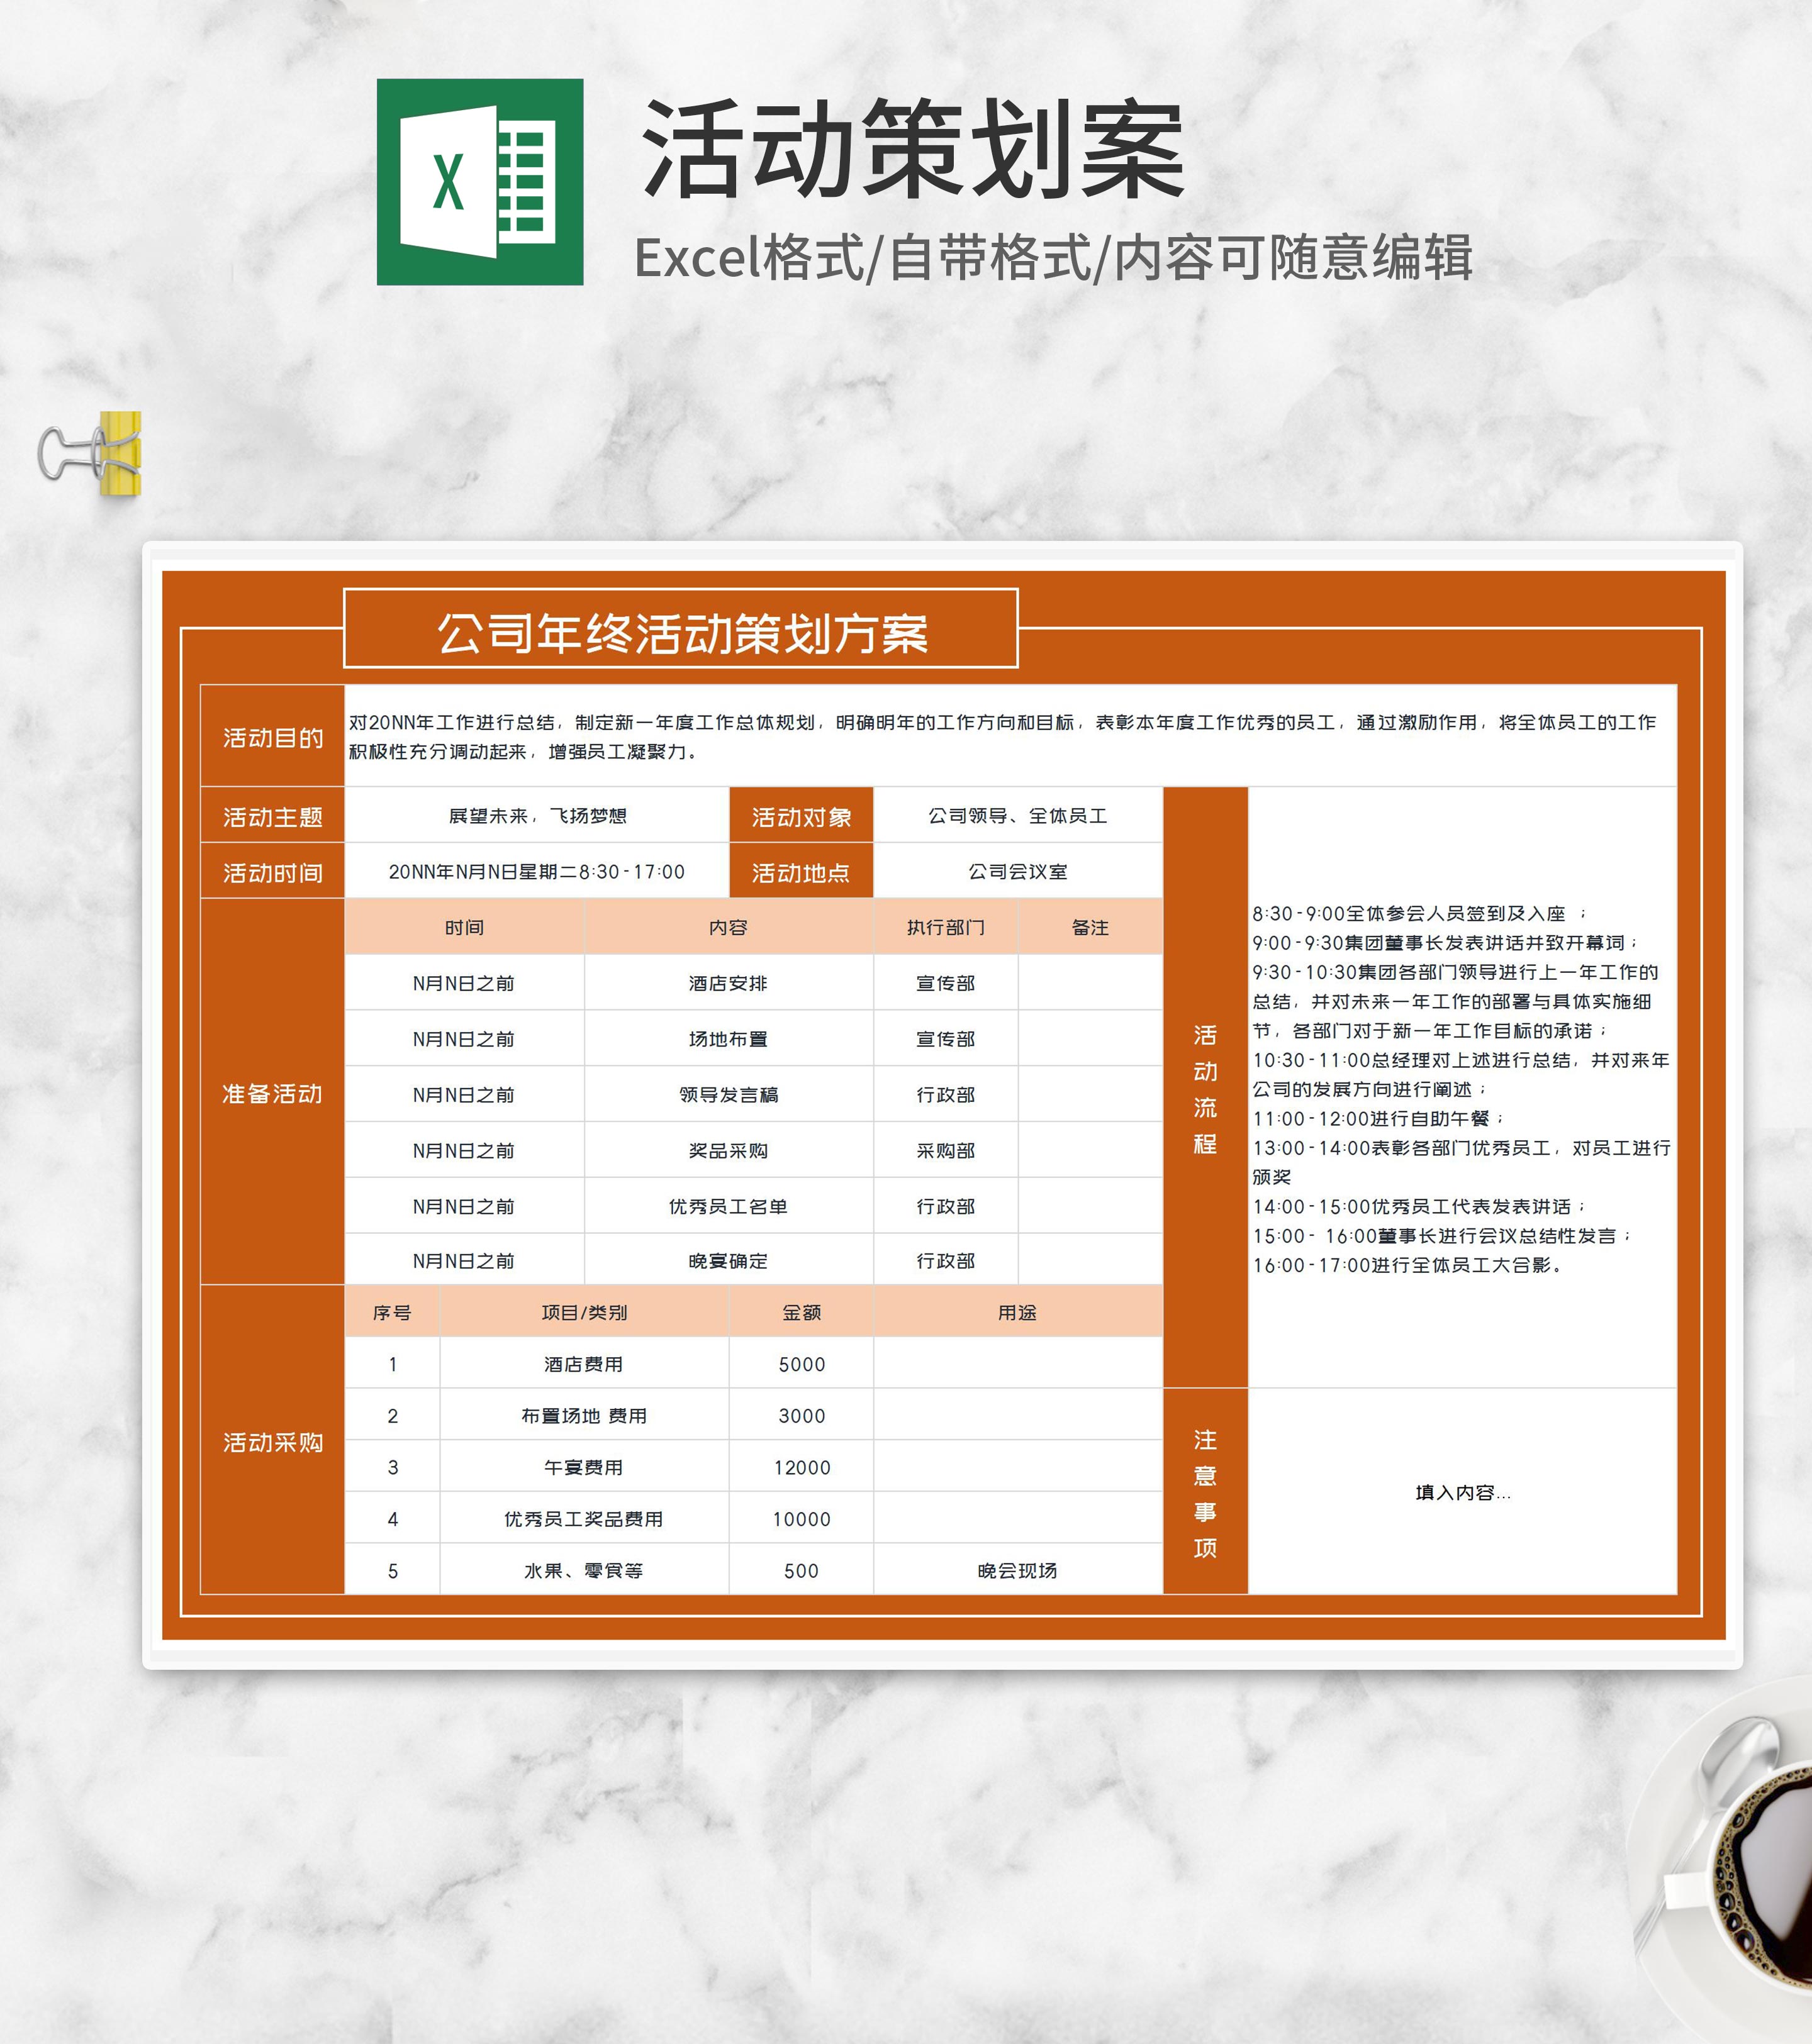Click the 展望未来，飞扬梦想 theme cell
Screen dimensions: 1812x2044
[x=537, y=816]
